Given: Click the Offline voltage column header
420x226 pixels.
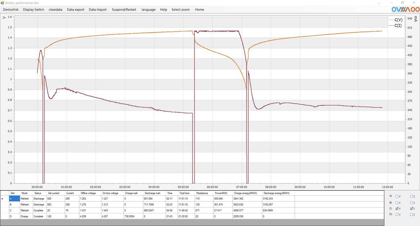Looking at the screenshot, I should [90, 193].
